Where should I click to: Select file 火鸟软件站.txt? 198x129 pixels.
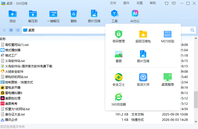[x=13, y=61]
